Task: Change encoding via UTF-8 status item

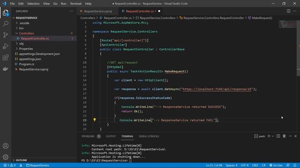Action: click(245, 165)
